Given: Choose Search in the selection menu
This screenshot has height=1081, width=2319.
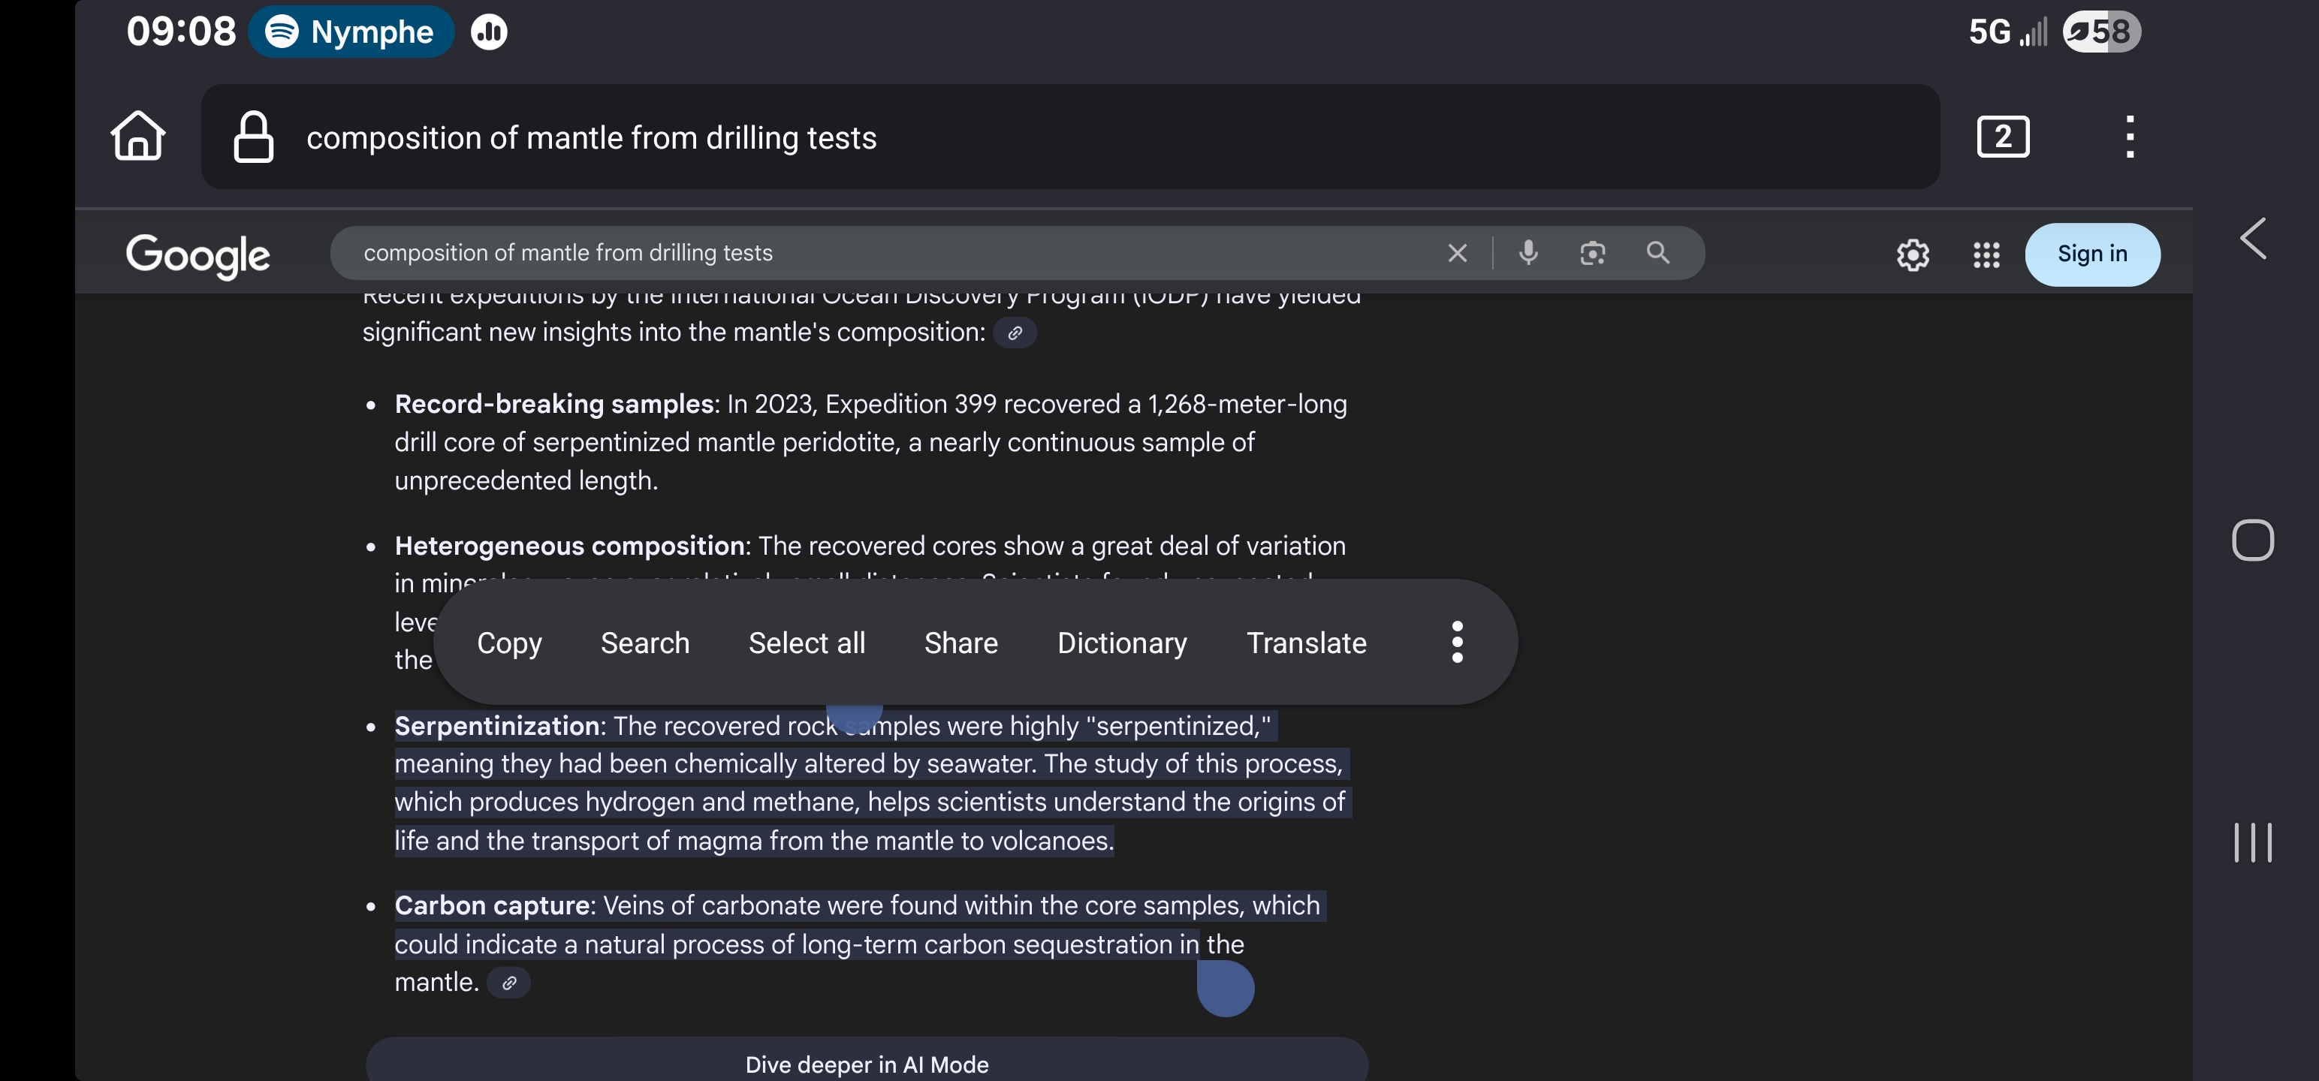Looking at the screenshot, I should point(644,643).
